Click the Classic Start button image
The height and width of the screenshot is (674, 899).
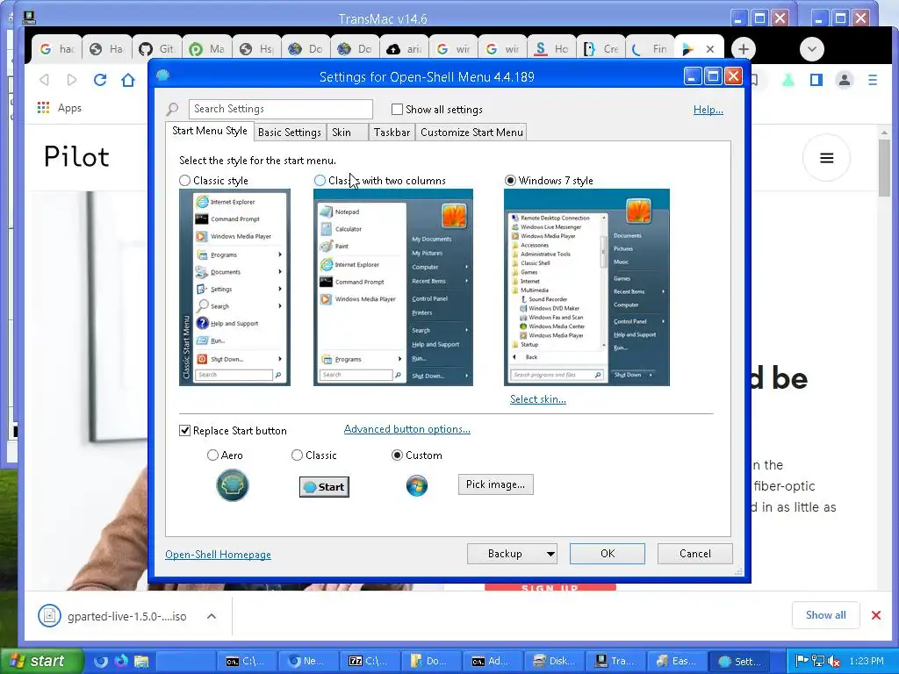(x=324, y=487)
